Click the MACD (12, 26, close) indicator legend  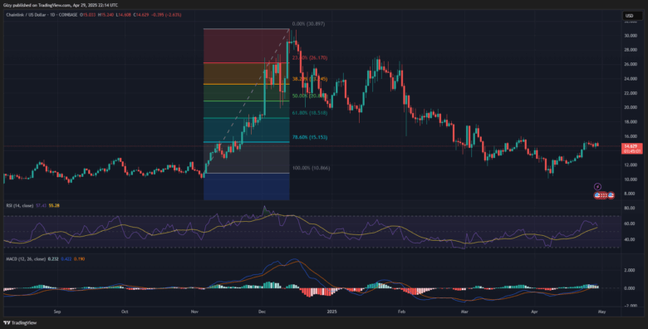pos(25,259)
